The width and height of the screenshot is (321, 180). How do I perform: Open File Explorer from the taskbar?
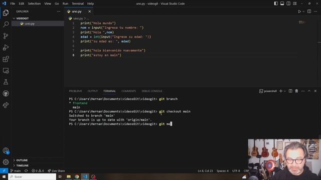[x=69, y=176]
